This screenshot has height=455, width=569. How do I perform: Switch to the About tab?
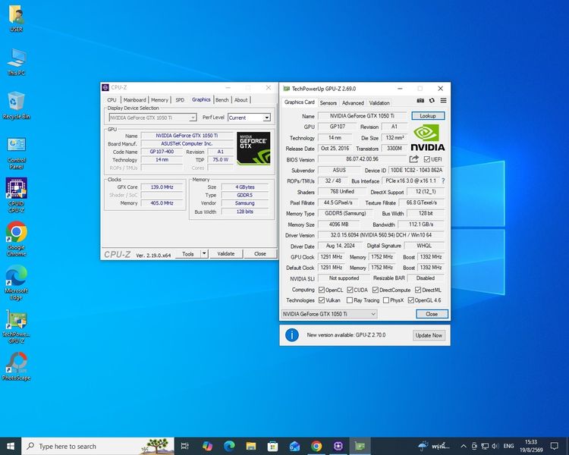point(241,100)
